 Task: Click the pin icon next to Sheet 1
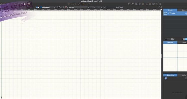pos(170,13)
